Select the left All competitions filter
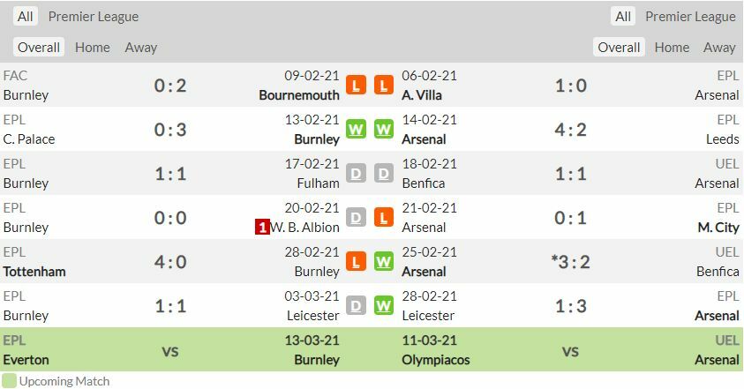This screenshot has width=744, height=389. click(26, 17)
